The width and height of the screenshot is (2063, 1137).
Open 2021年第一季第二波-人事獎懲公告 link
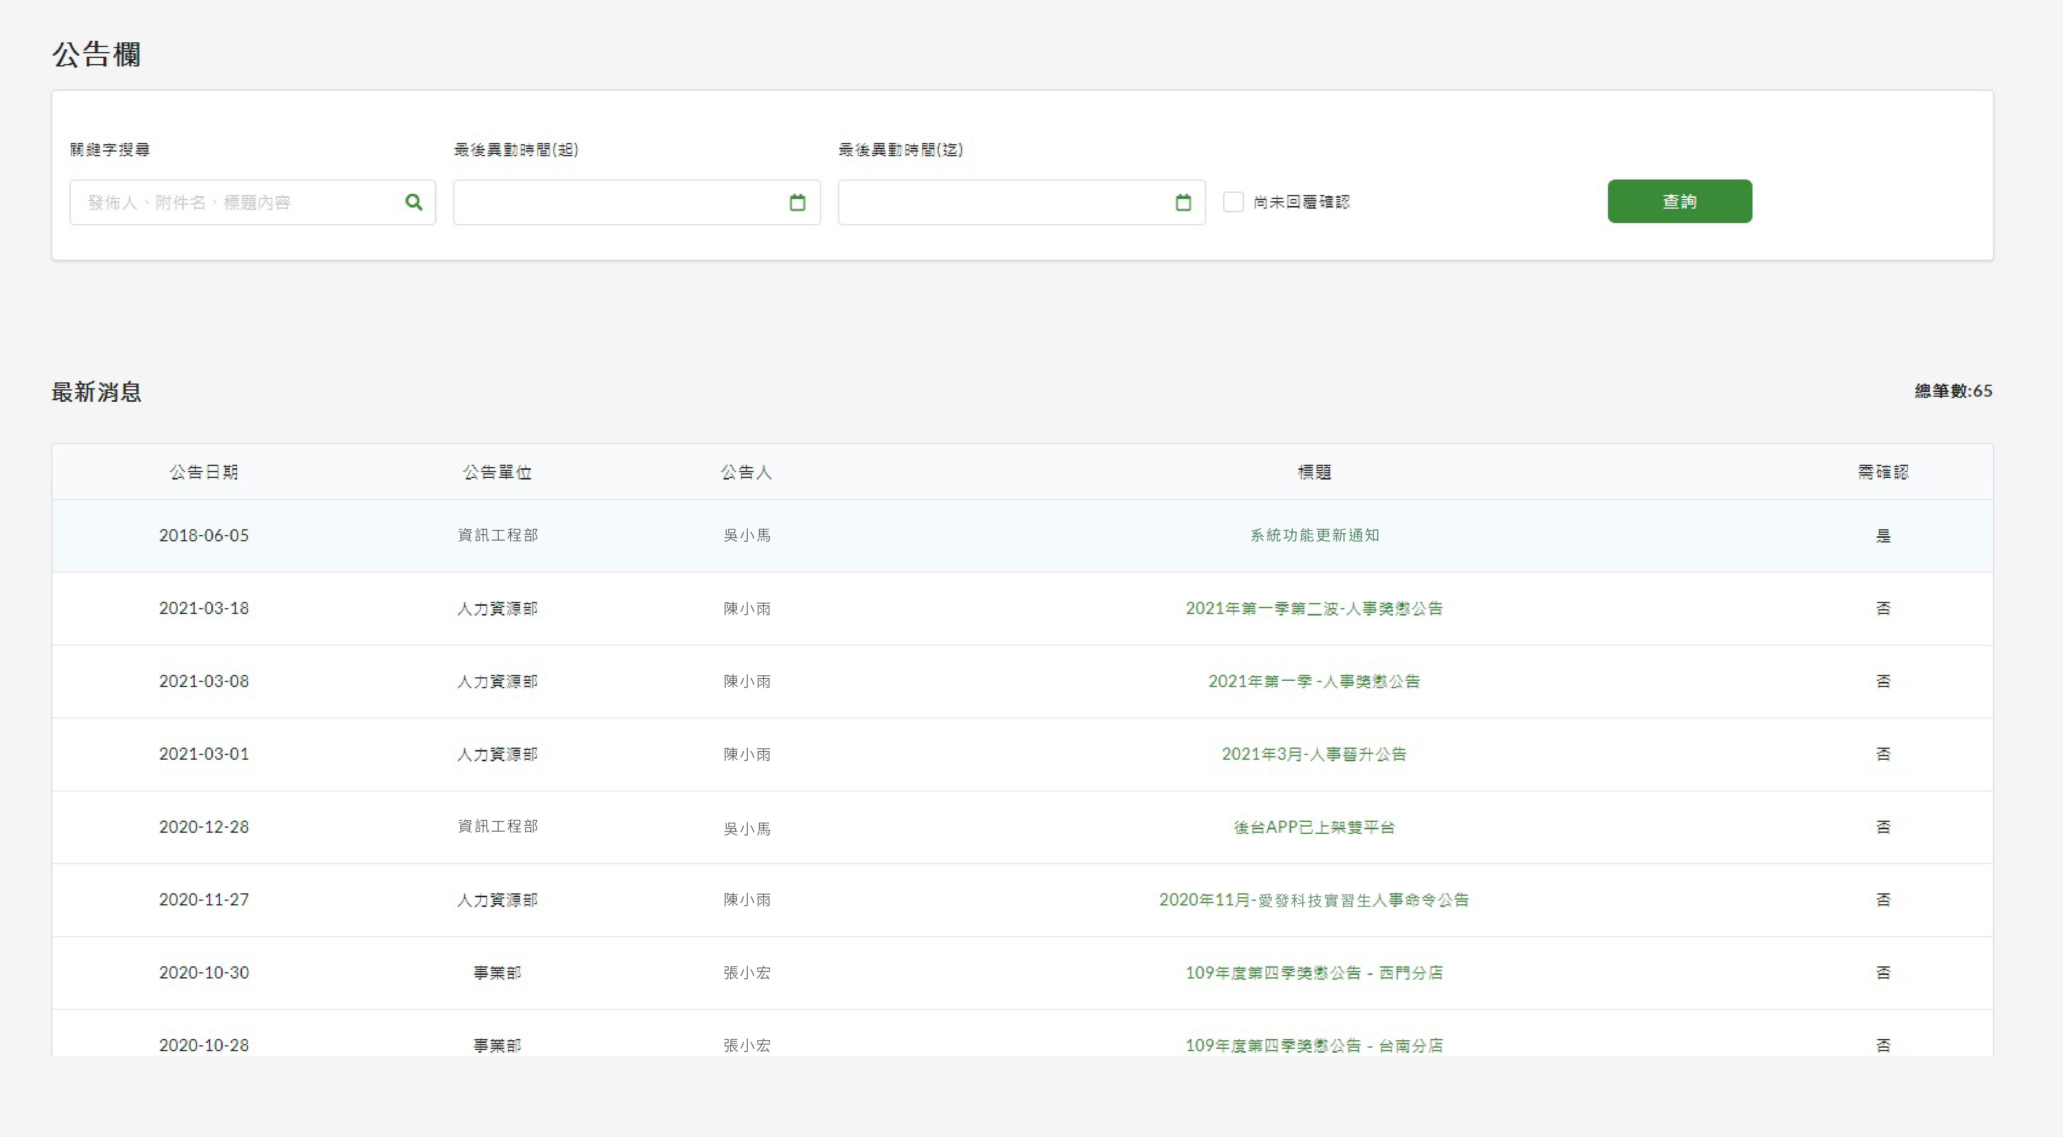(x=1314, y=609)
